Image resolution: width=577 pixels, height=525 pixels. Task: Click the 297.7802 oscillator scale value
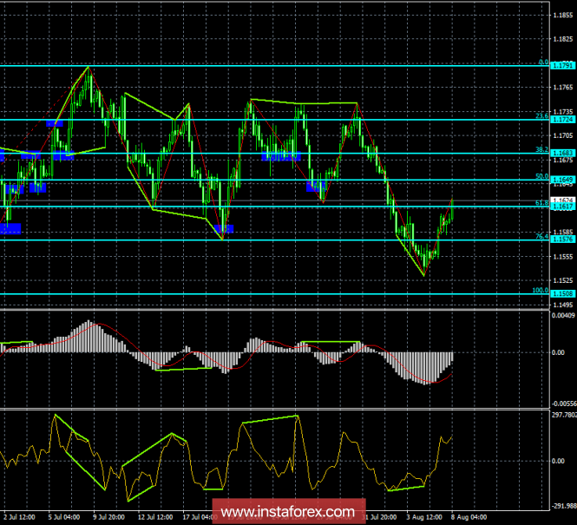click(562, 415)
